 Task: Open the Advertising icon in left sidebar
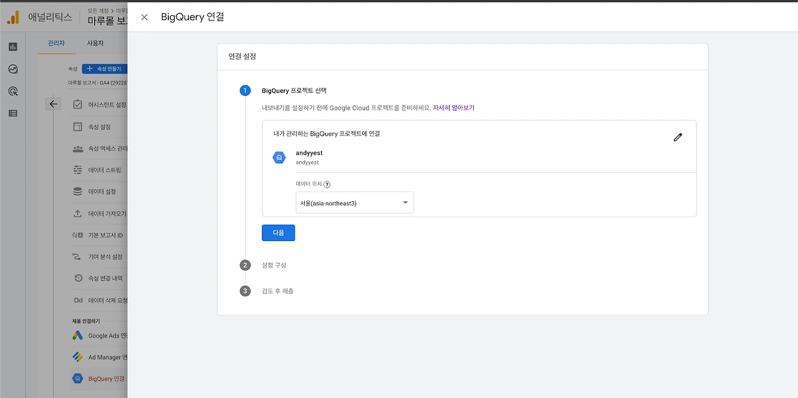(x=13, y=91)
